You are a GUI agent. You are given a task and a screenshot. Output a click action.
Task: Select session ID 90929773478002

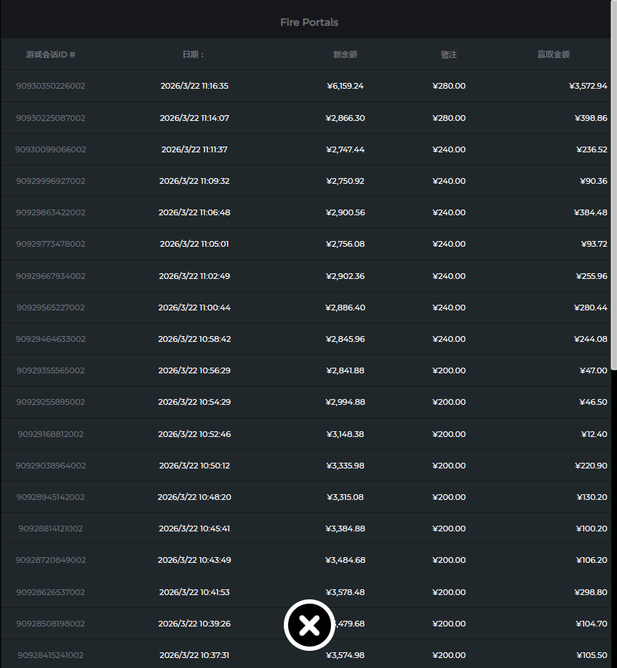tap(50, 244)
